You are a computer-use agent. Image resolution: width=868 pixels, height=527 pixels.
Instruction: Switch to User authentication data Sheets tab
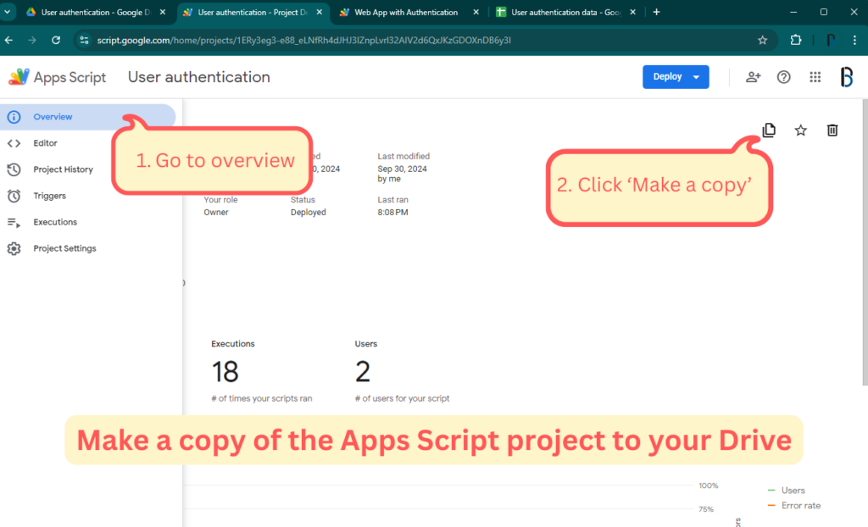[565, 12]
